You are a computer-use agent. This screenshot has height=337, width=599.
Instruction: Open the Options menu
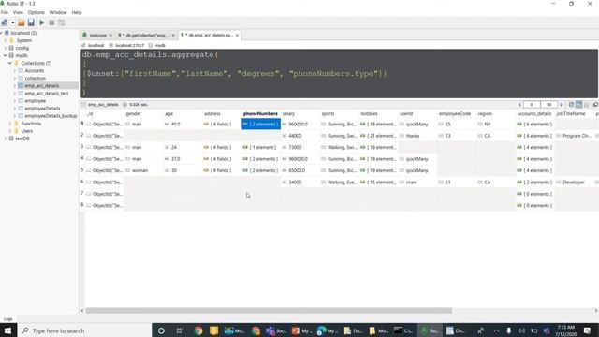point(37,12)
